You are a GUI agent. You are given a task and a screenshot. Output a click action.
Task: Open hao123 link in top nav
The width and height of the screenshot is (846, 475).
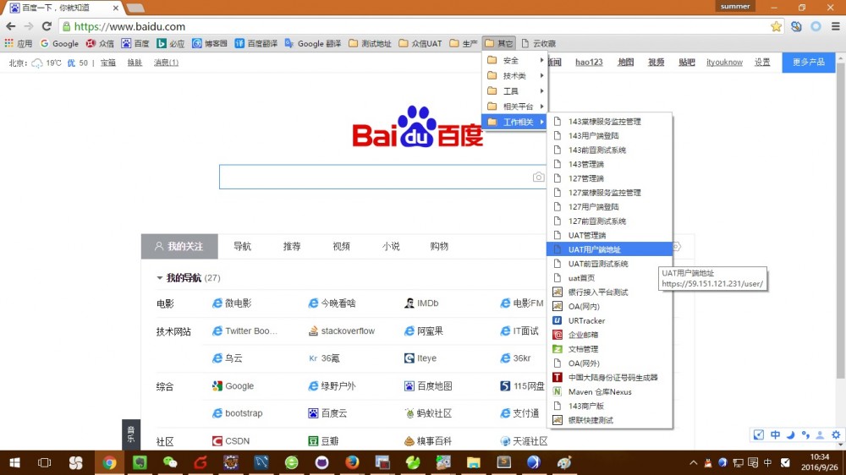[x=589, y=62]
